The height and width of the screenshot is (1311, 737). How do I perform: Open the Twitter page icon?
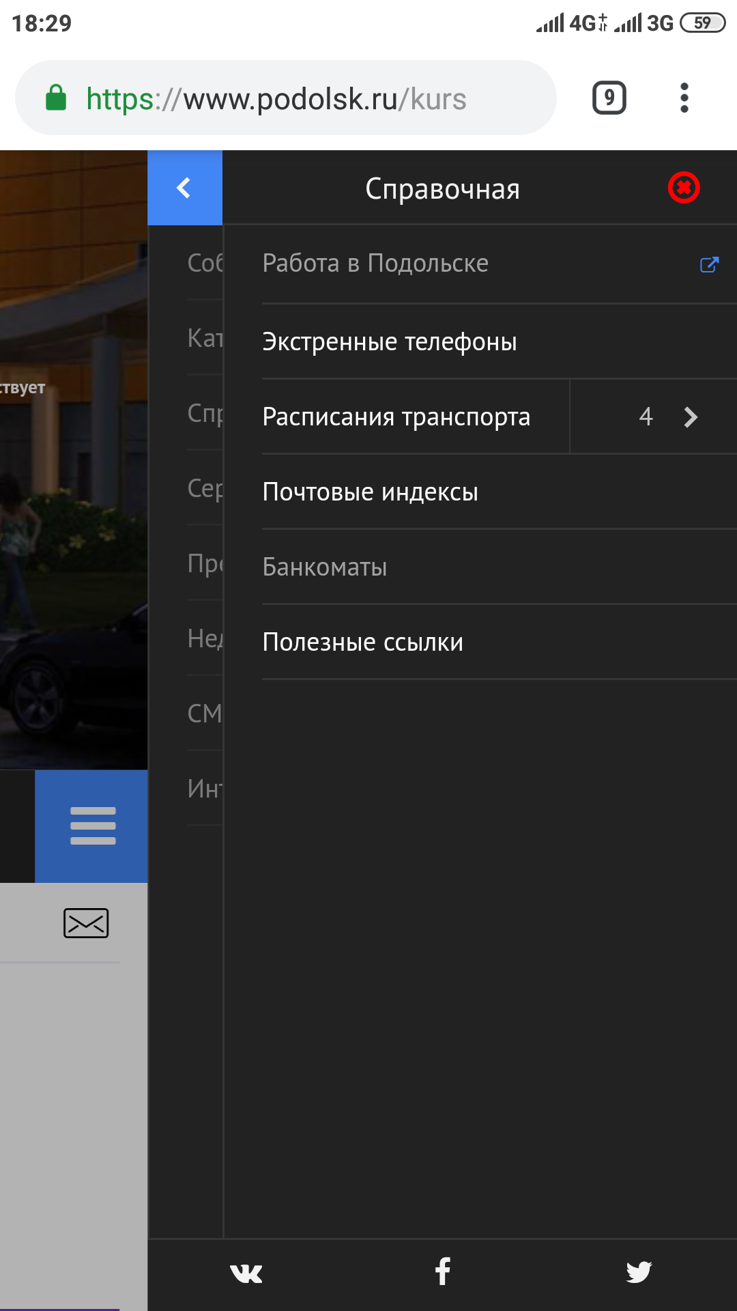pos(639,1272)
